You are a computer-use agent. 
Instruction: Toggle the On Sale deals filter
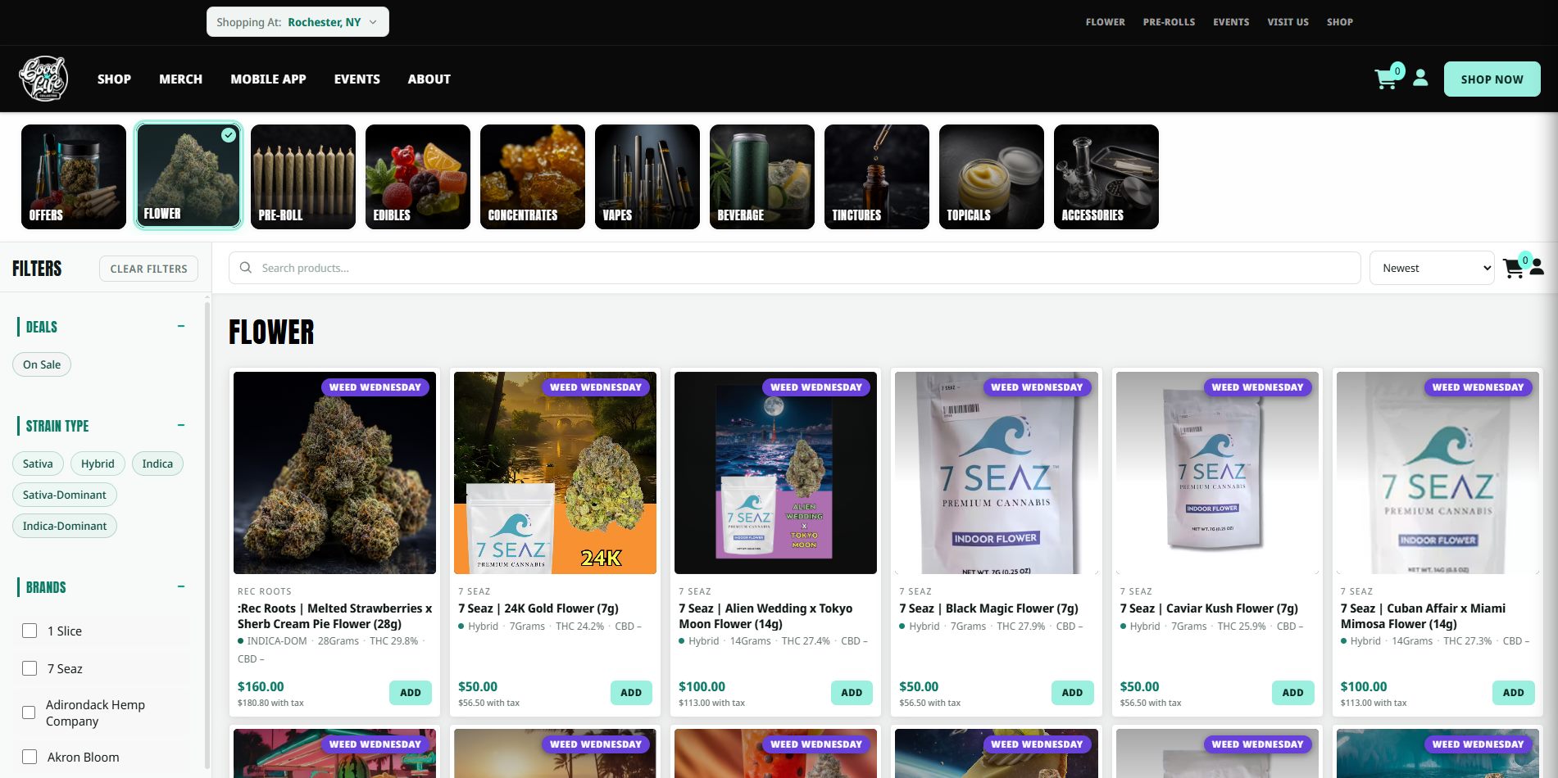click(42, 364)
